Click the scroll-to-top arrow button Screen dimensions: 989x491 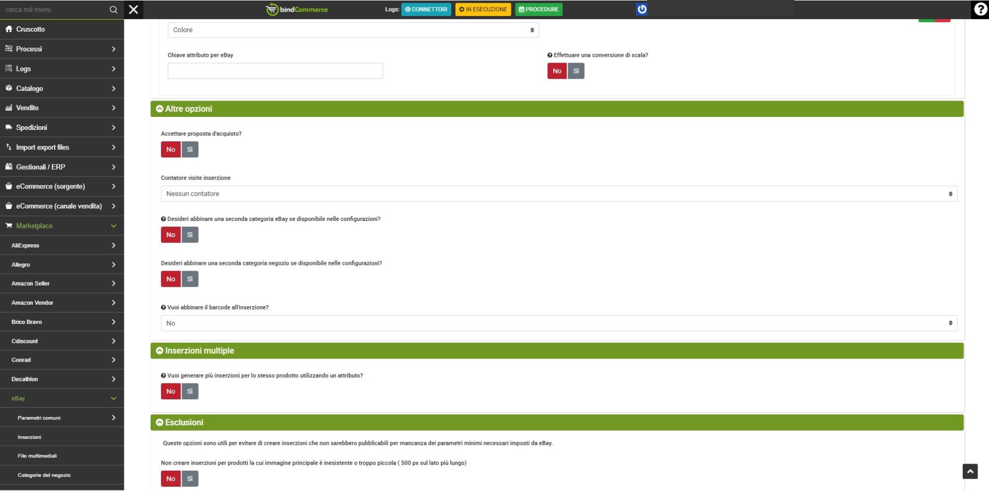(x=970, y=471)
